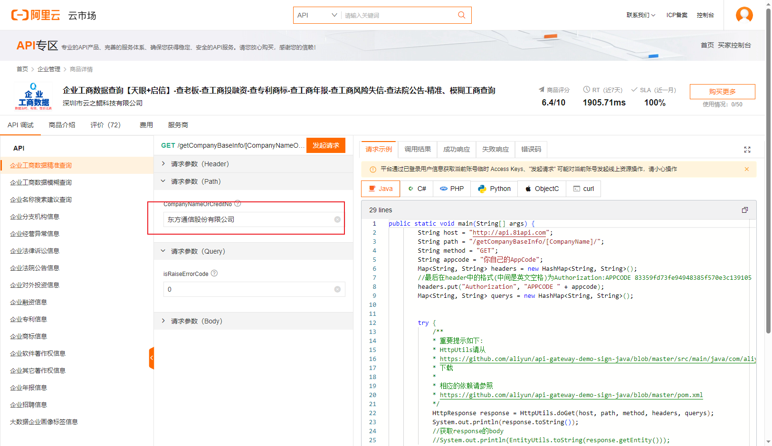772x446 pixels.
Task: Select the curl code language tab
Action: 583,189
